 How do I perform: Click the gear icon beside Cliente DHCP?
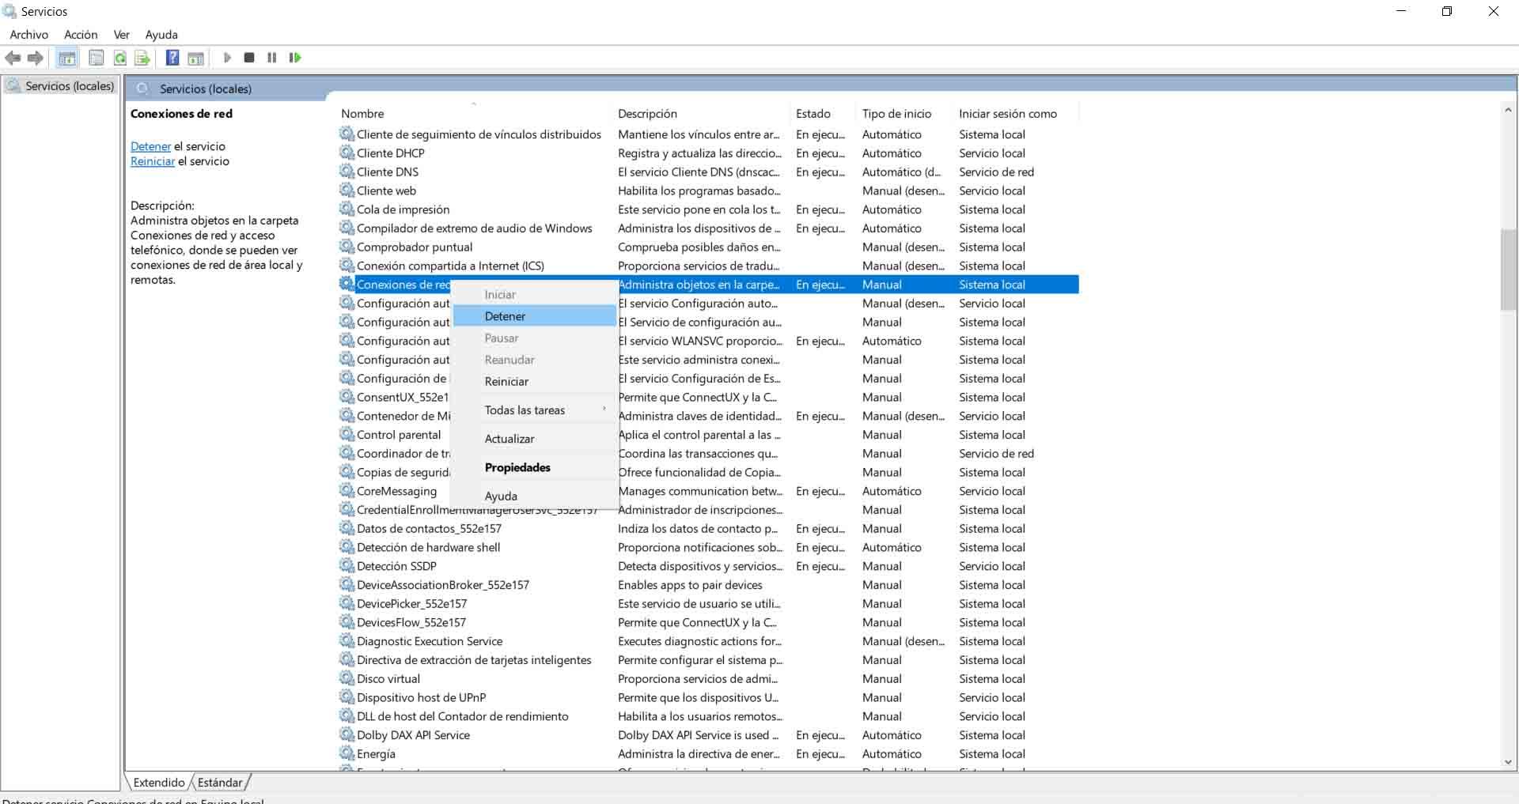coord(347,153)
